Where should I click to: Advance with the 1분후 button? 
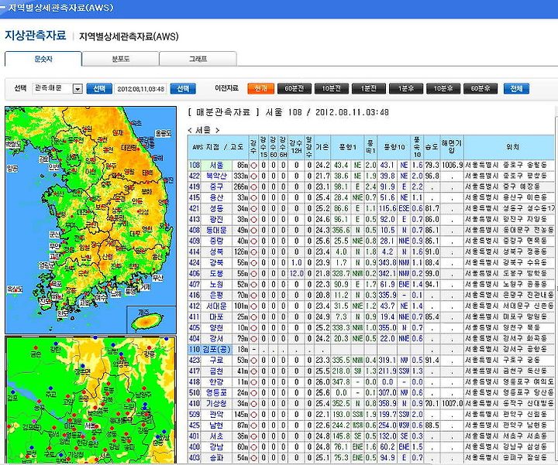click(406, 88)
